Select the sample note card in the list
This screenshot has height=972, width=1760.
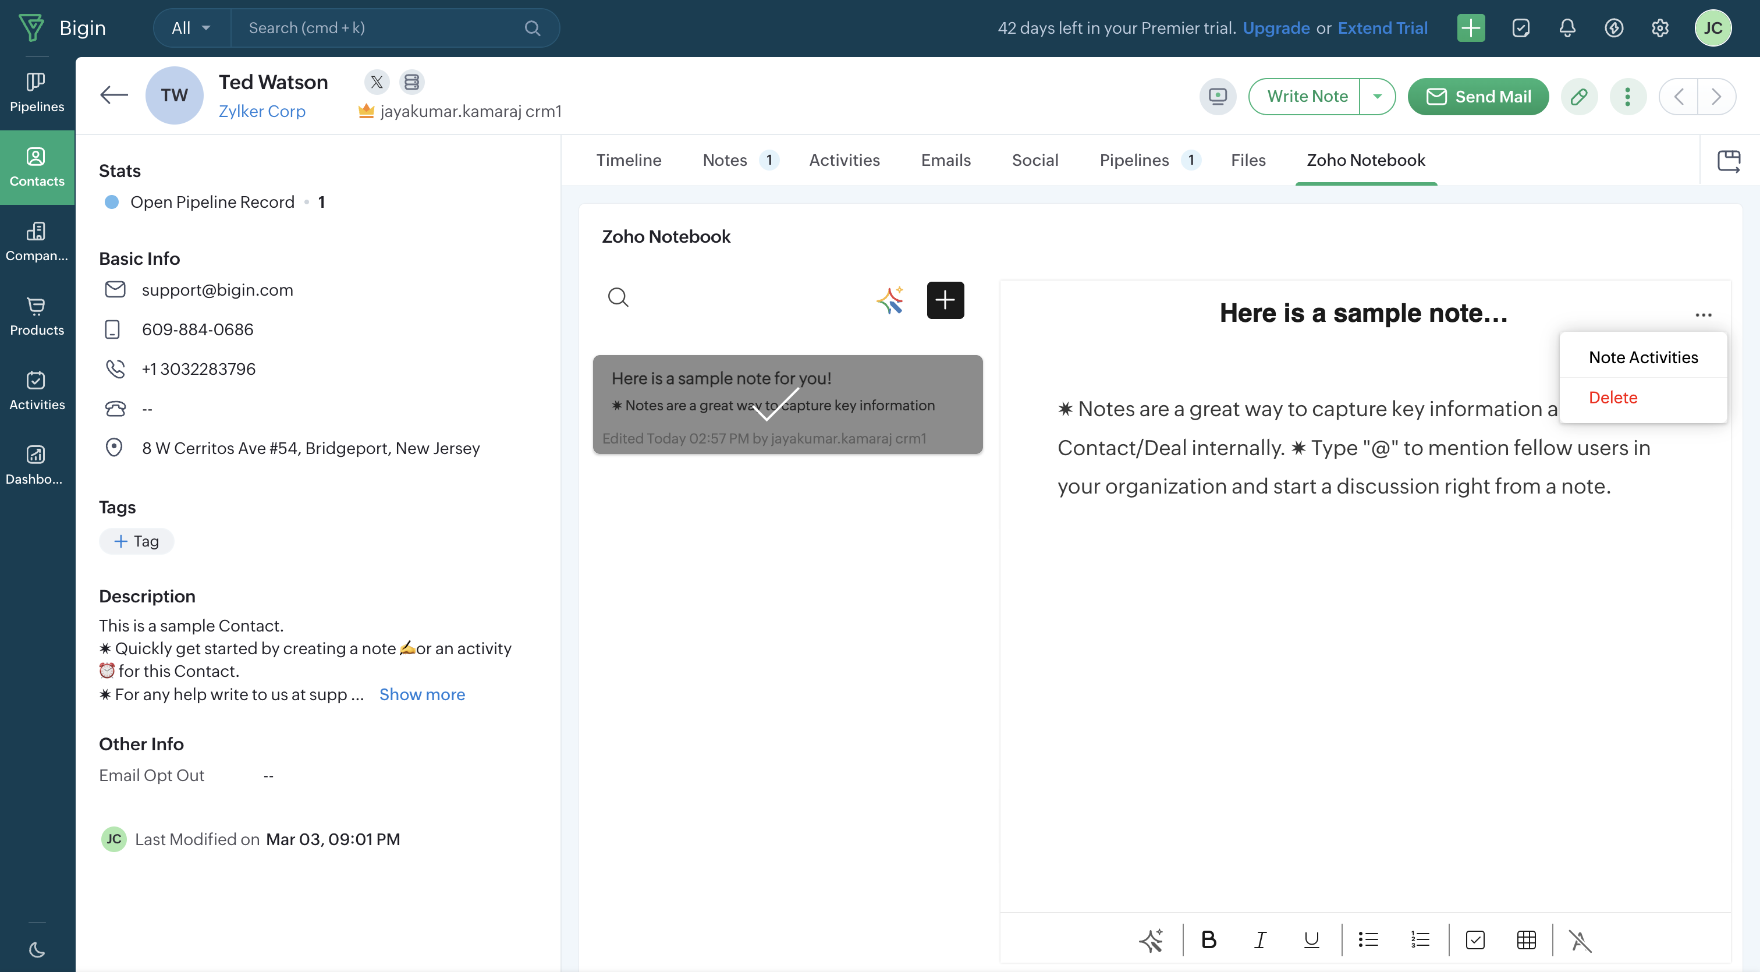pyautogui.click(x=787, y=404)
